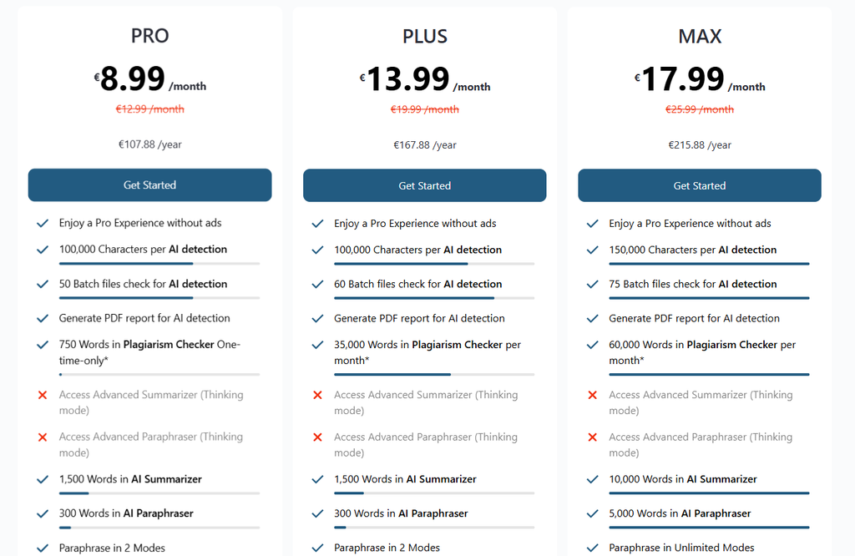Click red X beside MAX's Advanced Summarizer

592,395
